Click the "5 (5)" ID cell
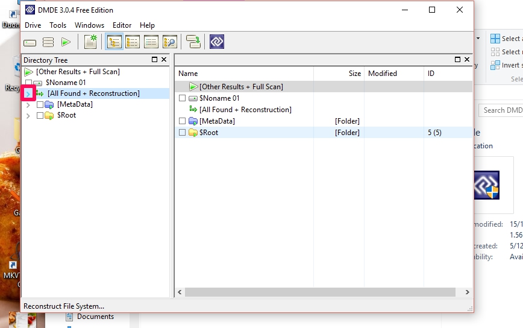The width and height of the screenshot is (523, 328). pos(434,133)
